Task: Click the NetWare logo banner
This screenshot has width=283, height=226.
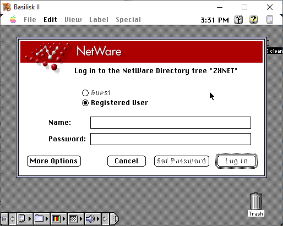Action: 141,52
